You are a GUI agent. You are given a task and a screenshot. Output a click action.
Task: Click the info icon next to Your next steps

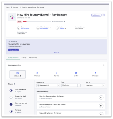coord(16,41)
